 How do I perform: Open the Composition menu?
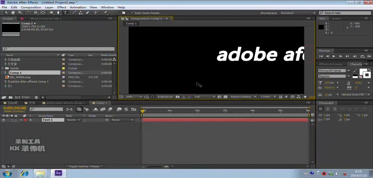(31, 8)
